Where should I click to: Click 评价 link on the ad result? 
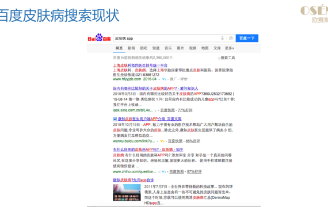click(x=184, y=79)
